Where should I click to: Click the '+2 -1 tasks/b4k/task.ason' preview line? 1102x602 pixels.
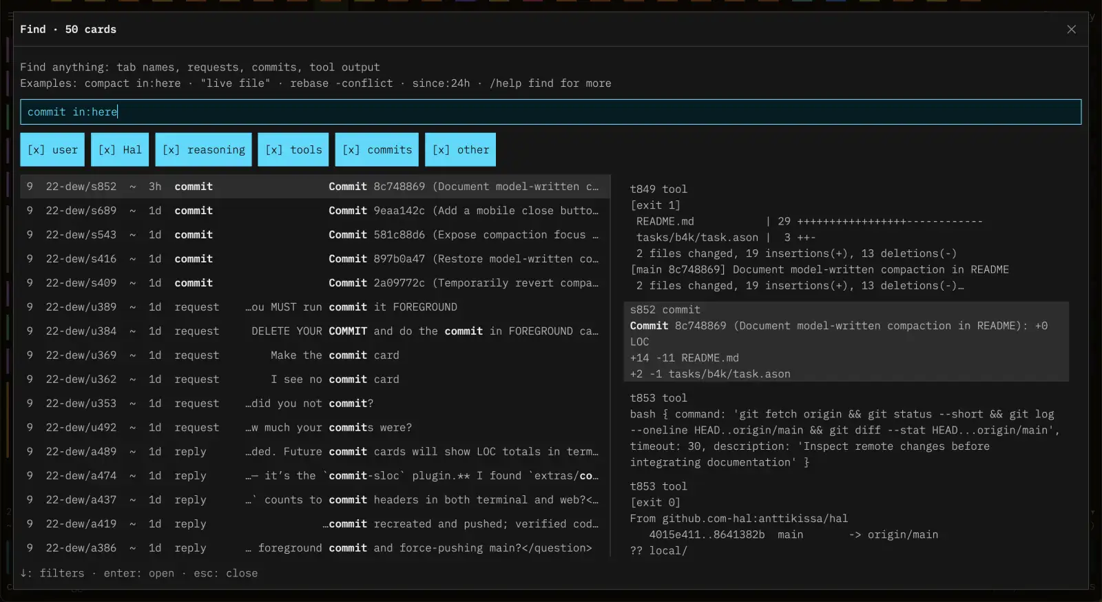(710, 374)
